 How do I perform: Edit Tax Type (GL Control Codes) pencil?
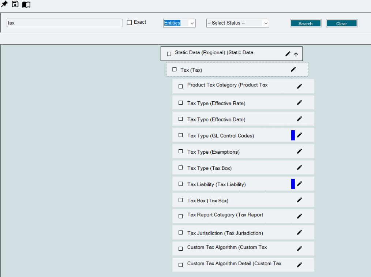(300, 135)
